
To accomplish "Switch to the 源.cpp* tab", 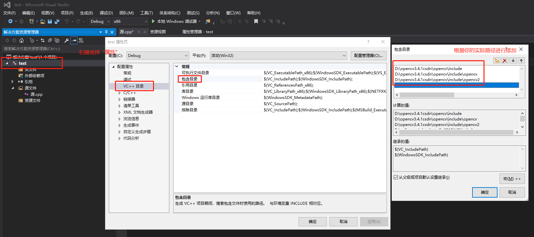I will pos(127,32).
